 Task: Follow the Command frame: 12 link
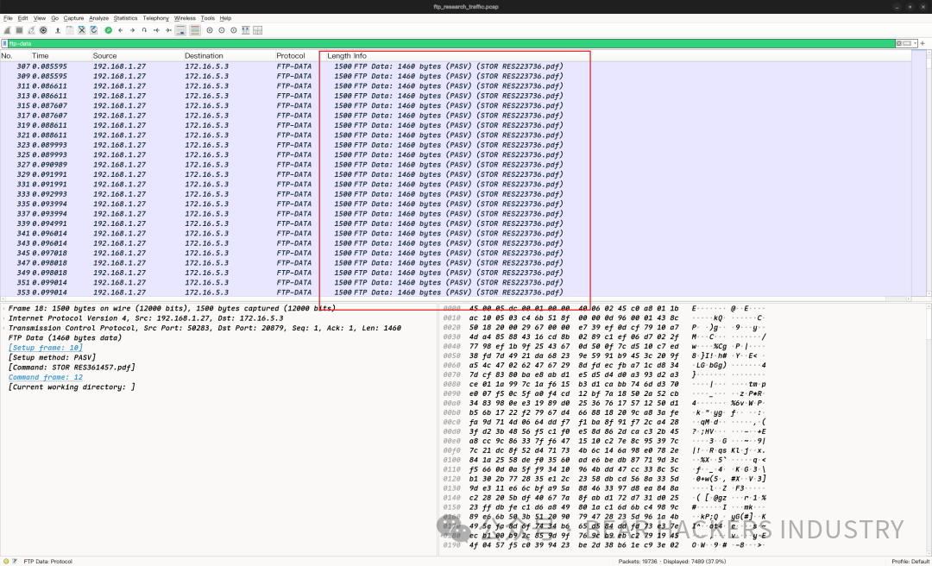45,377
